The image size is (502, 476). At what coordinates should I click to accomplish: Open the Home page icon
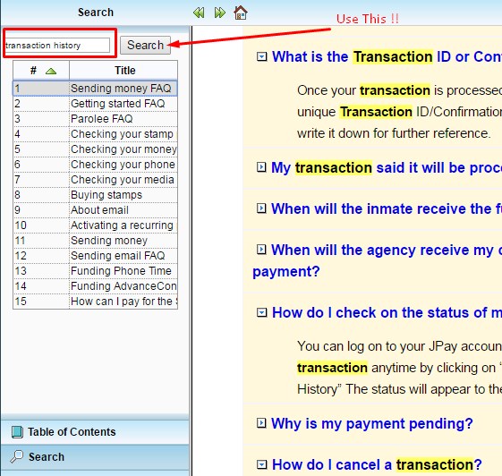pos(241,13)
